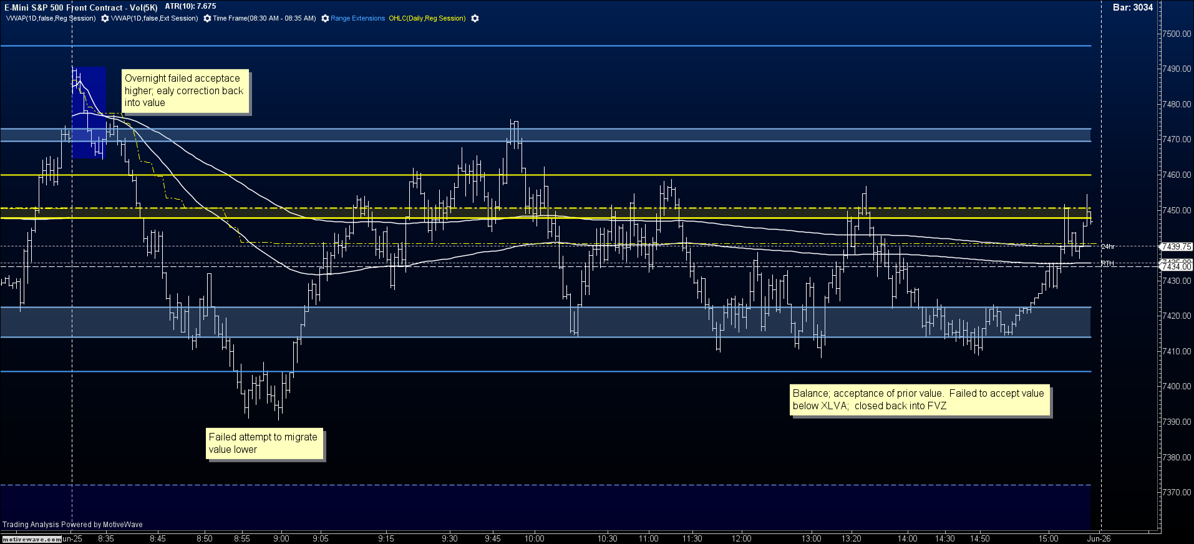Click the 8:45 time axis label
Viewport: 1194px width, 544px height.
tap(158, 538)
